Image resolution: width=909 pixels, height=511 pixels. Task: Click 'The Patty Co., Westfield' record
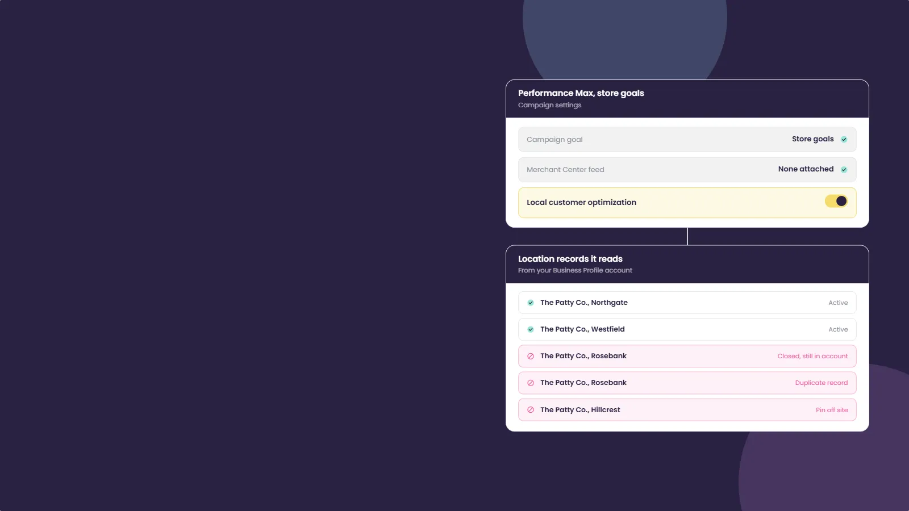click(687, 329)
